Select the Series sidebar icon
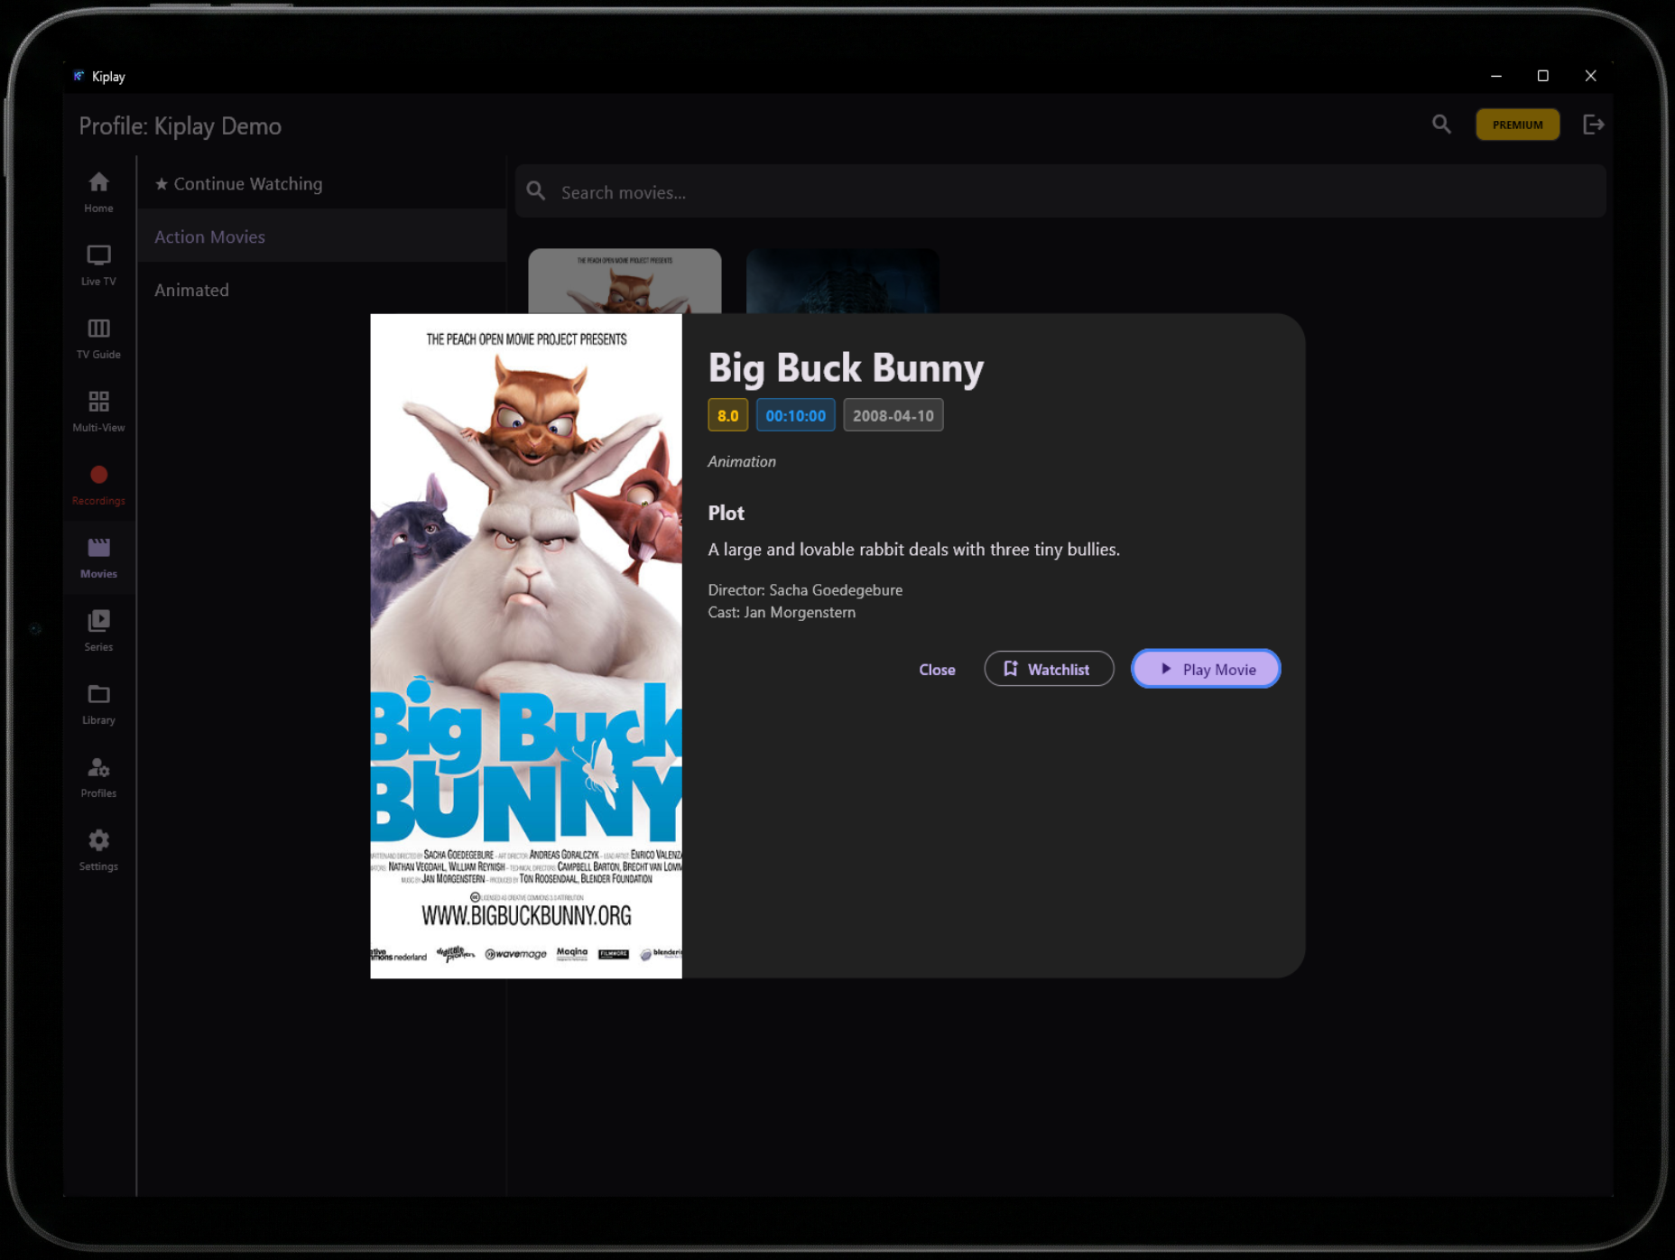The height and width of the screenshot is (1260, 1675). click(98, 630)
